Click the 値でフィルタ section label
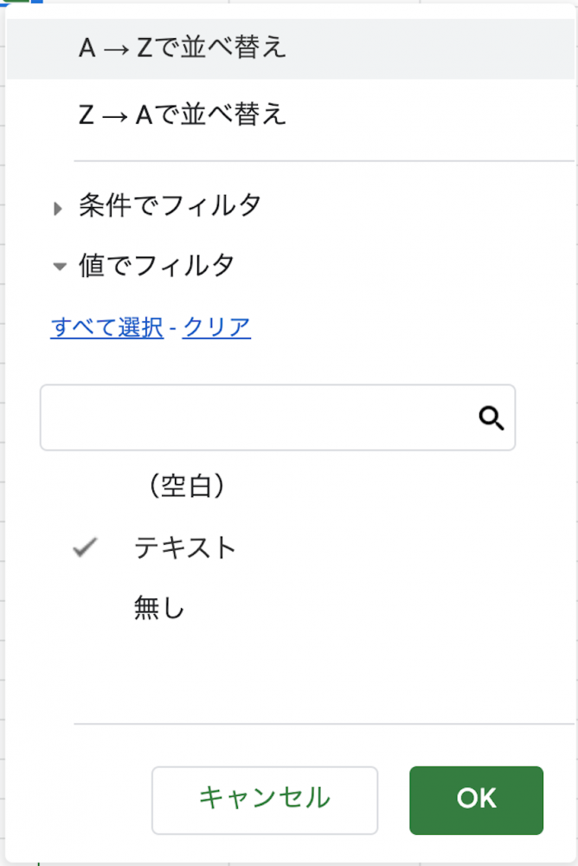Viewport: 578px width, 866px height. pyautogui.click(x=157, y=266)
